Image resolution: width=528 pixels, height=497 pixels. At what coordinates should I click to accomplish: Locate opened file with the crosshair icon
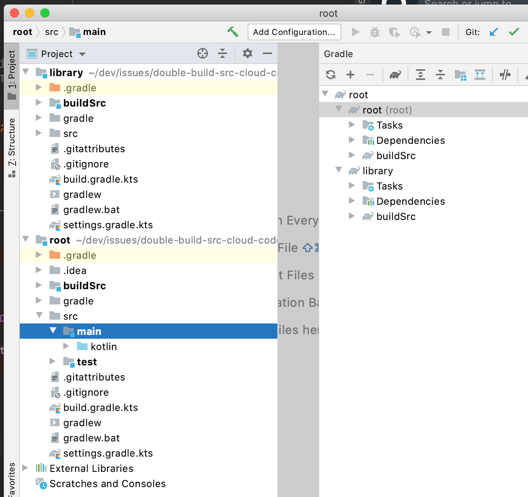203,54
